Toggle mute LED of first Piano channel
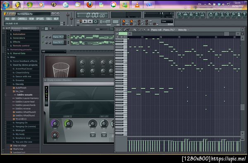 43,37
